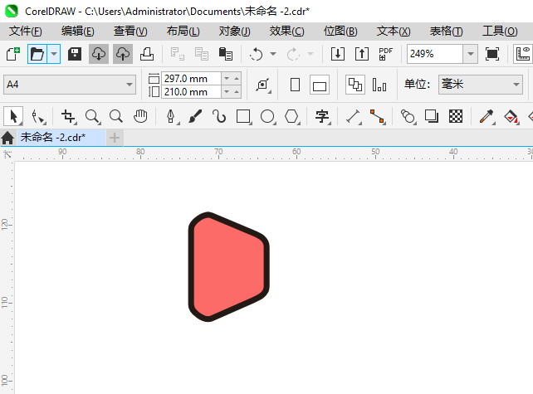533x394 pixels.
Task: Select the Pan hand tool
Action: click(140, 116)
